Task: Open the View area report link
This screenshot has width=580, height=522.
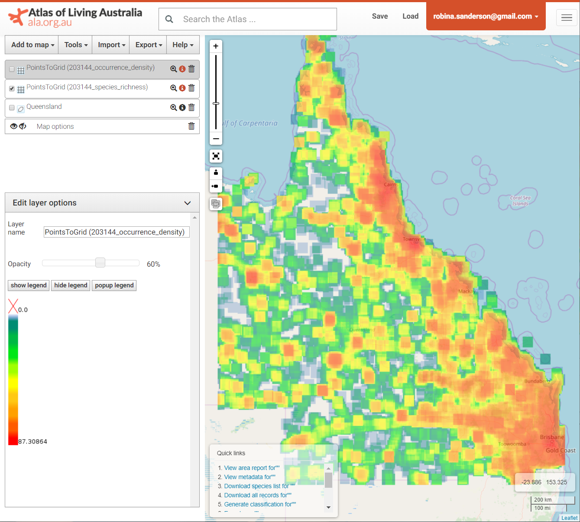Action: click(x=251, y=468)
